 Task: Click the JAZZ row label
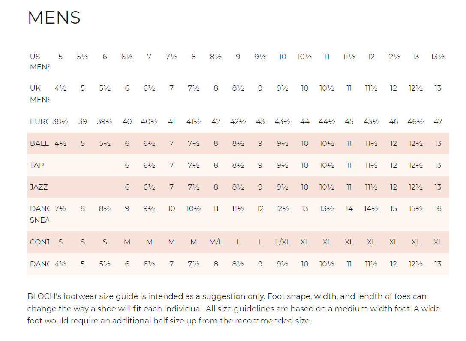click(x=39, y=187)
